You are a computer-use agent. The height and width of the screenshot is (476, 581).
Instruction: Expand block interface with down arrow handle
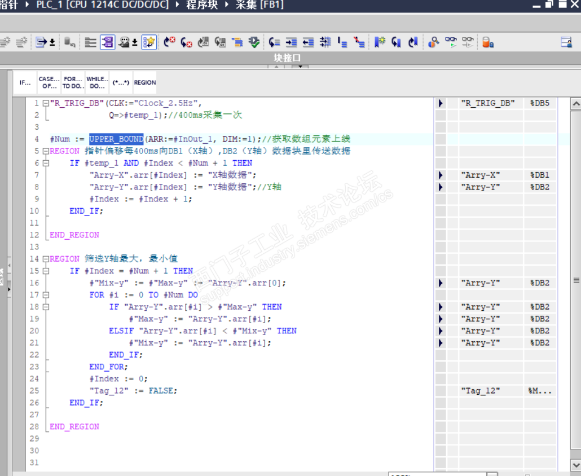(300, 67)
